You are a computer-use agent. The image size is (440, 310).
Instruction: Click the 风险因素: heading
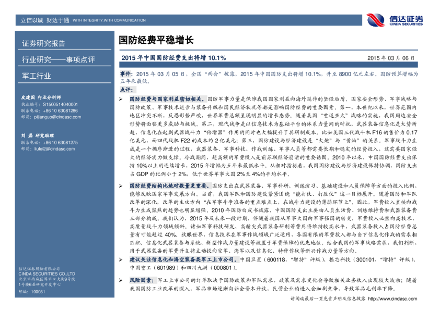tap(142, 280)
